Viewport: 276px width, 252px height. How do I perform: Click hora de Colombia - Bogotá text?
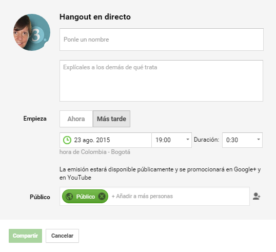[95, 152]
